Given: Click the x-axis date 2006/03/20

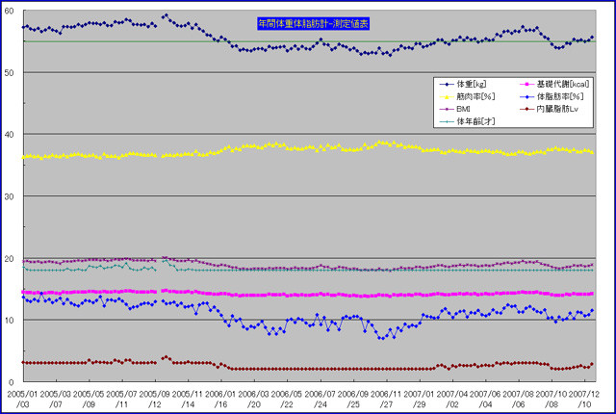Looking at the screenshot, I should pos(254,399).
